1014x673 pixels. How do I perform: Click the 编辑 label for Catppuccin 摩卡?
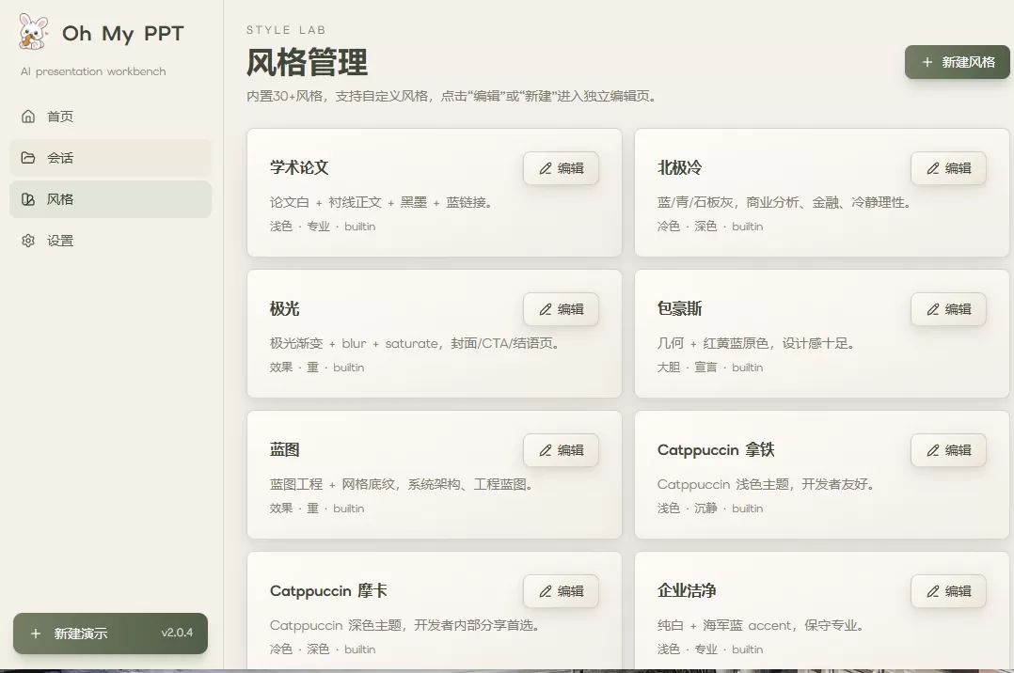click(570, 591)
